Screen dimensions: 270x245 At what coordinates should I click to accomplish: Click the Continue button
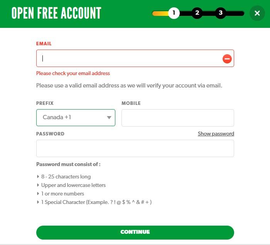[135, 232]
